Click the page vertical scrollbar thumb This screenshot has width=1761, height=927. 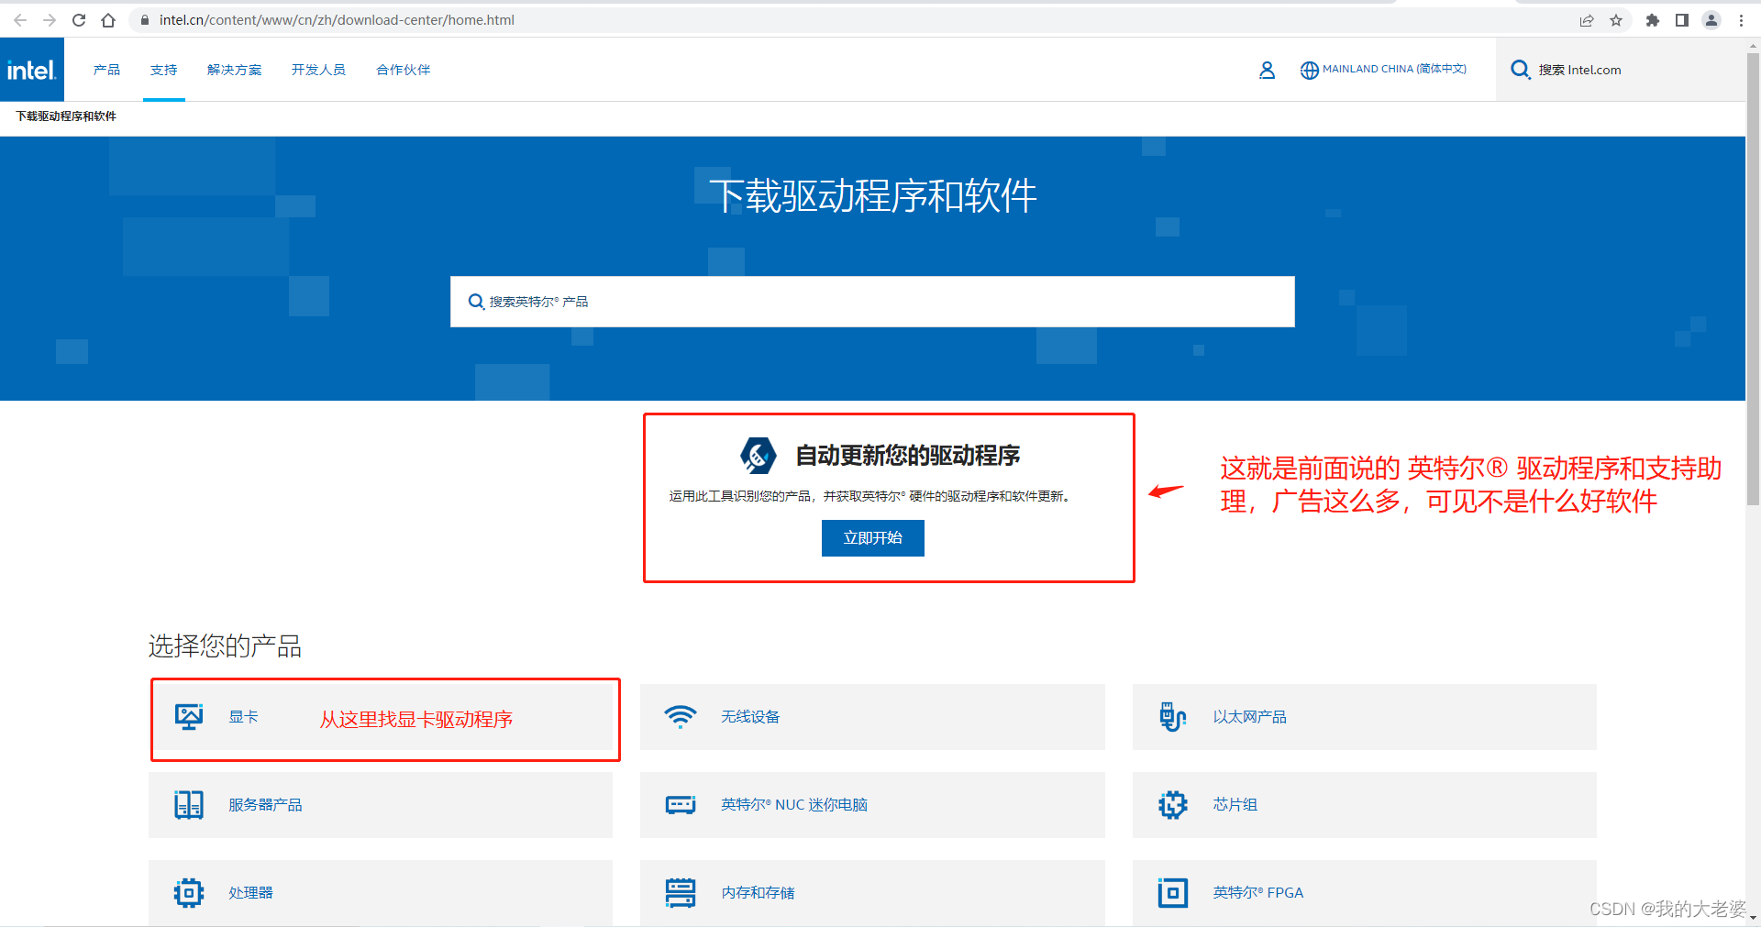1753,278
